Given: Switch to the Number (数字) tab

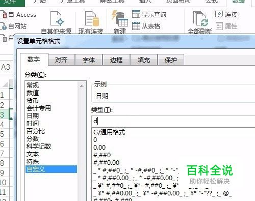Looking at the screenshot, I should click(34, 60).
